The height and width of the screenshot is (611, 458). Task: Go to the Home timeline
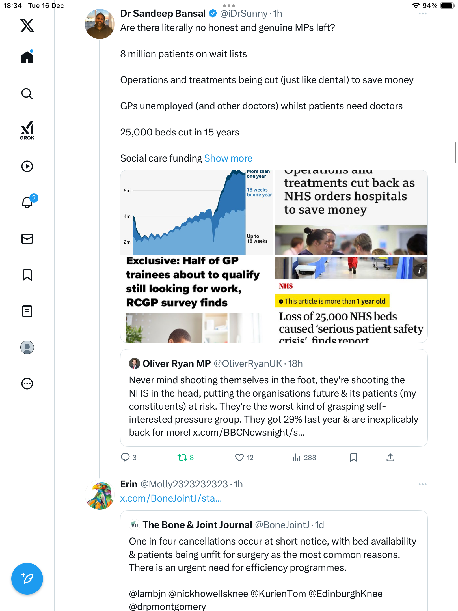pos(27,57)
